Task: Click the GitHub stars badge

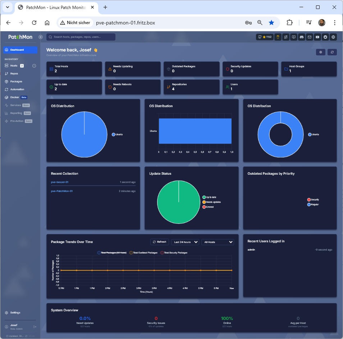Action: pos(264,37)
